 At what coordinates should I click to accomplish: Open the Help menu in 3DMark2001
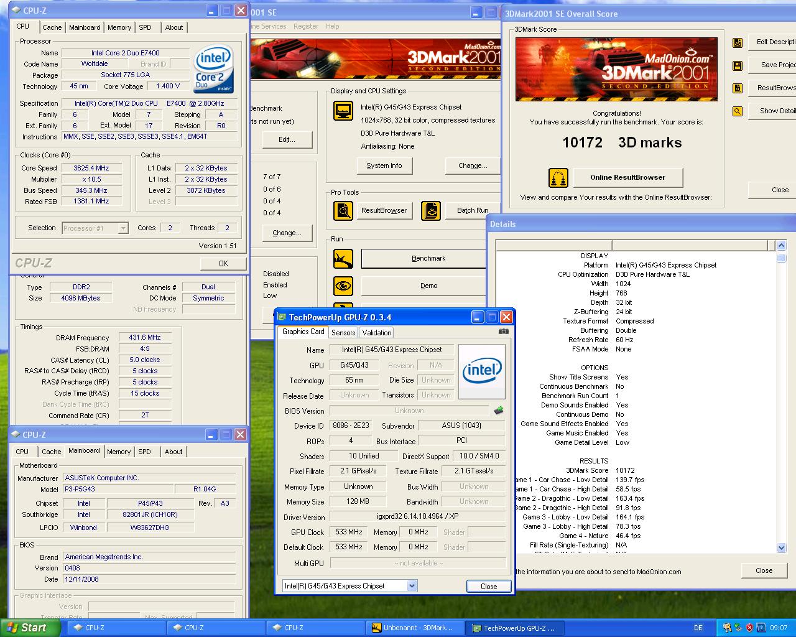[333, 26]
